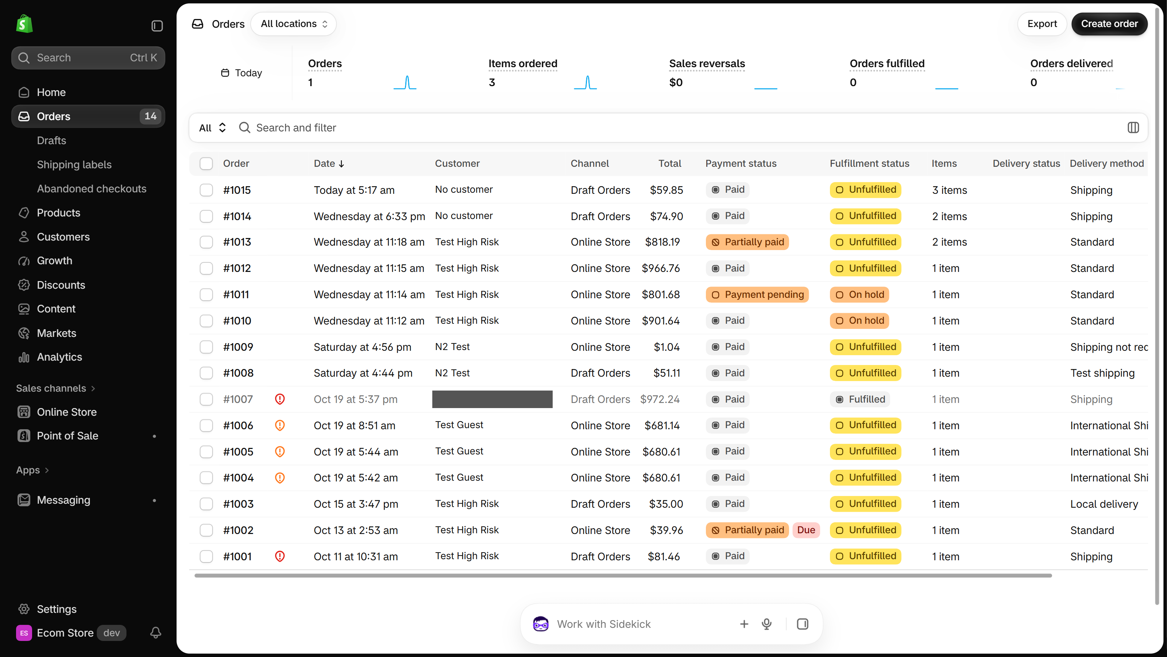Click the Sidekick avatar icon
Image resolution: width=1167 pixels, height=657 pixels.
(x=541, y=624)
